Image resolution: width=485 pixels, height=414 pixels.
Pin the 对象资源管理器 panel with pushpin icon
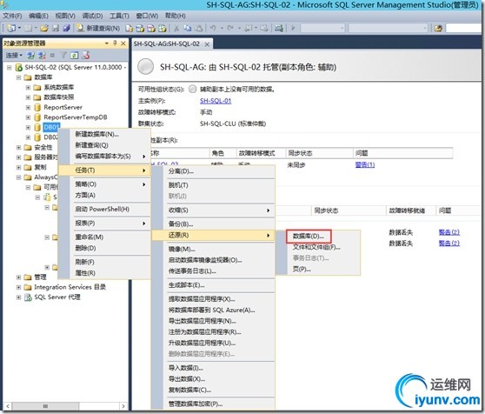coord(115,43)
